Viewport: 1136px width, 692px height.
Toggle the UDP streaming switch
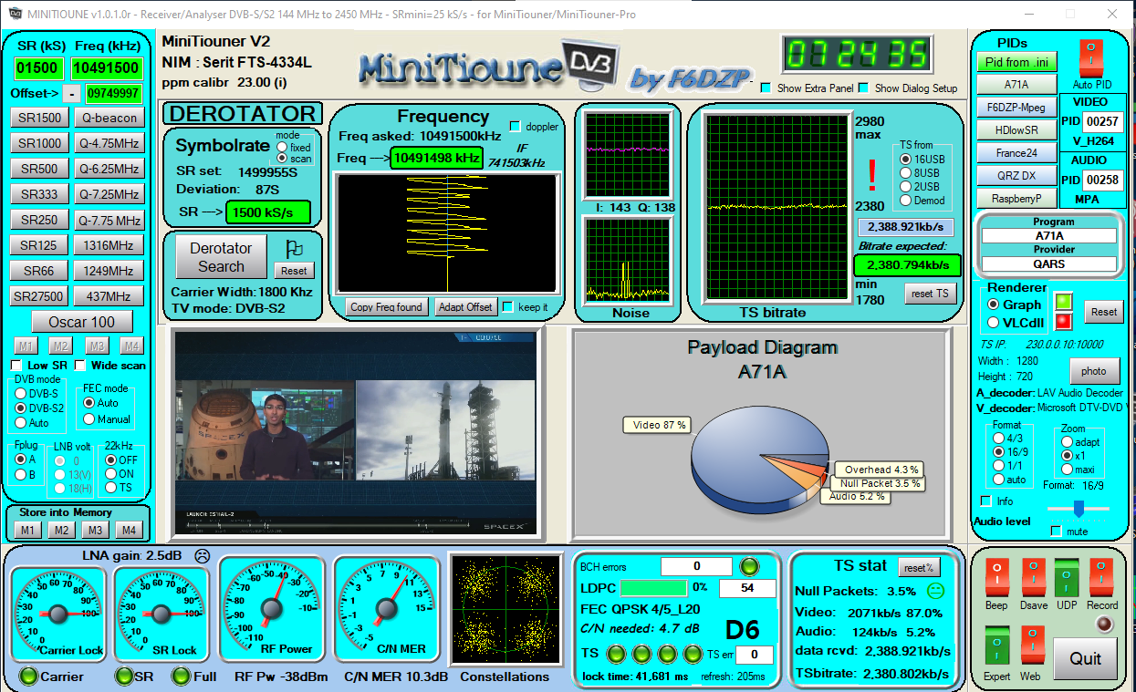coord(1067,577)
